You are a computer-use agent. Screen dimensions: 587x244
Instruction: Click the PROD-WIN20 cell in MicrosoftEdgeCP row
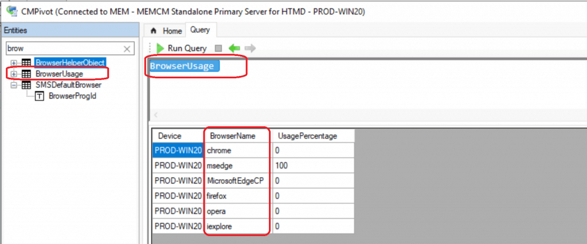click(179, 181)
